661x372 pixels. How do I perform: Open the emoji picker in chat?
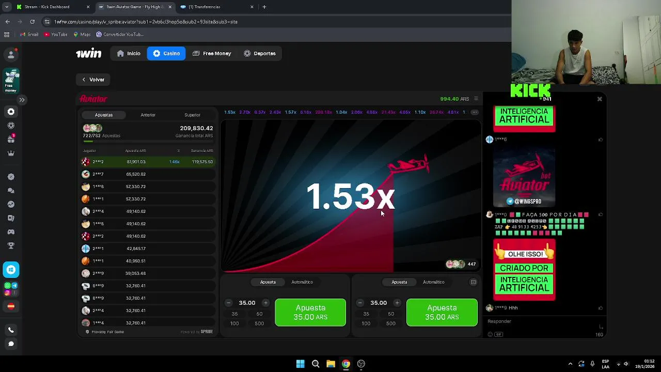click(490, 334)
